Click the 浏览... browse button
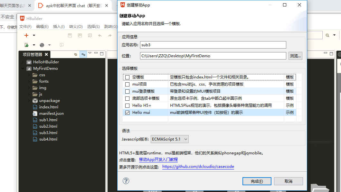Viewport: 341px width, 192px height. [x=295, y=56]
